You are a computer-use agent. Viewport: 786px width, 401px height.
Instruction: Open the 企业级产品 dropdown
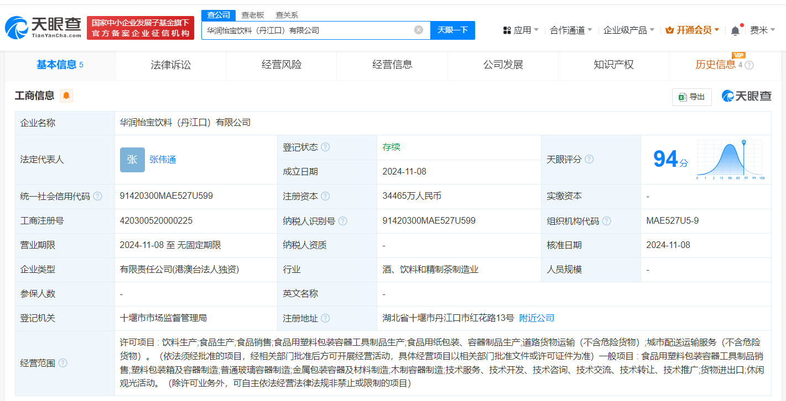tap(629, 30)
